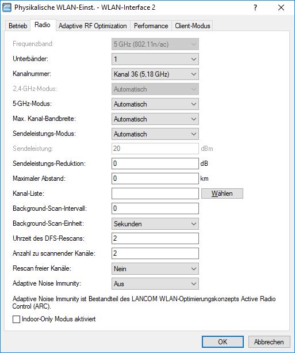Switch to the Betrieb tab
Screen dimensions: 295x353
click(18, 26)
